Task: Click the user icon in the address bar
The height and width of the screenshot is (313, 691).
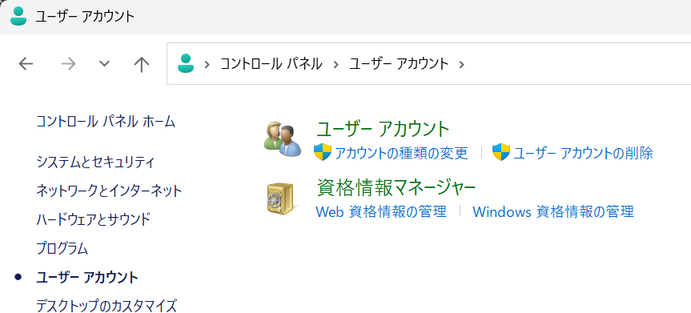Action: point(186,63)
